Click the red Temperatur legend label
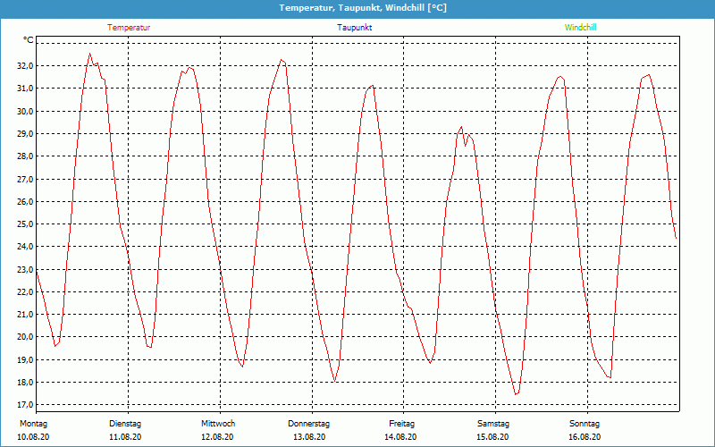 coord(129,28)
